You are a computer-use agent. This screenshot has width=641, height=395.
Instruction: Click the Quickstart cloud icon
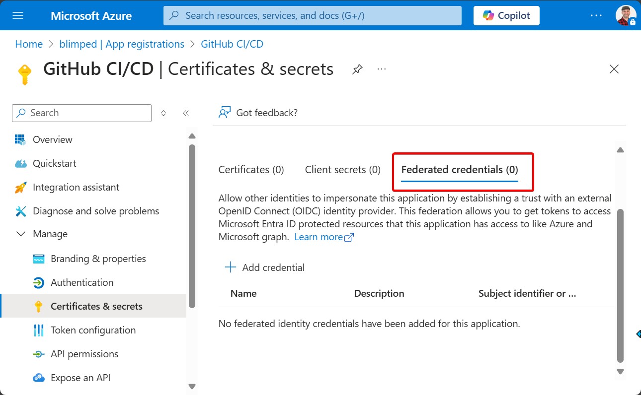tap(20, 163)
